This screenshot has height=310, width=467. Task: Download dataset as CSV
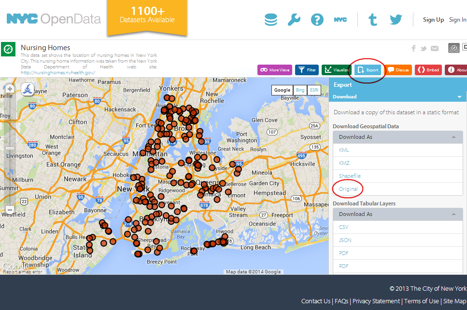click(x=343, y=227)
